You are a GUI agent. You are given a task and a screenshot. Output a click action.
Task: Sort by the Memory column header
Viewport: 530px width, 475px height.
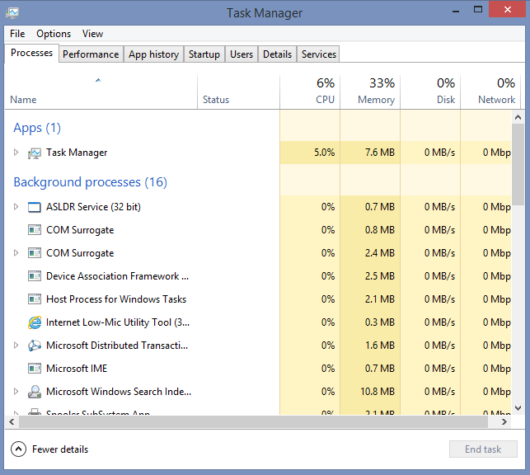click(370, 92)
